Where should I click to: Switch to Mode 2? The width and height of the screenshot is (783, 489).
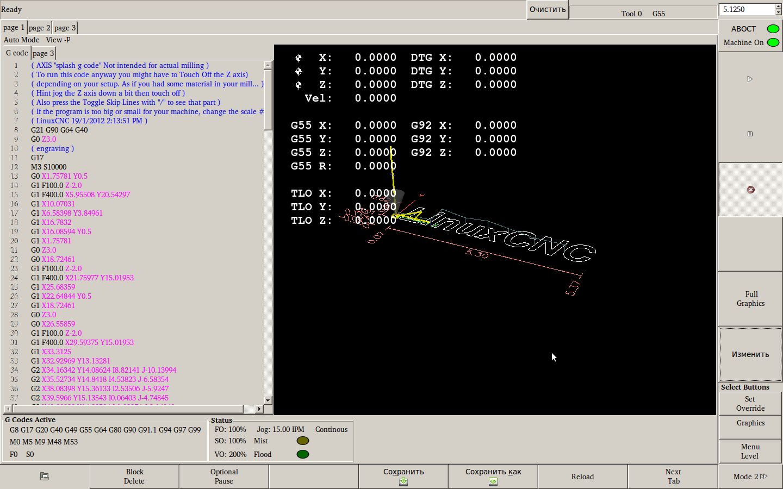tap(750, 477)
